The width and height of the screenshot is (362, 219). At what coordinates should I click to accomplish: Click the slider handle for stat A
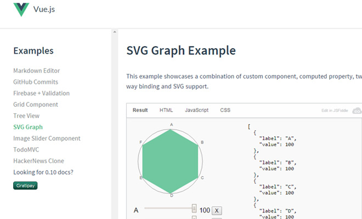tap(194, 208)
